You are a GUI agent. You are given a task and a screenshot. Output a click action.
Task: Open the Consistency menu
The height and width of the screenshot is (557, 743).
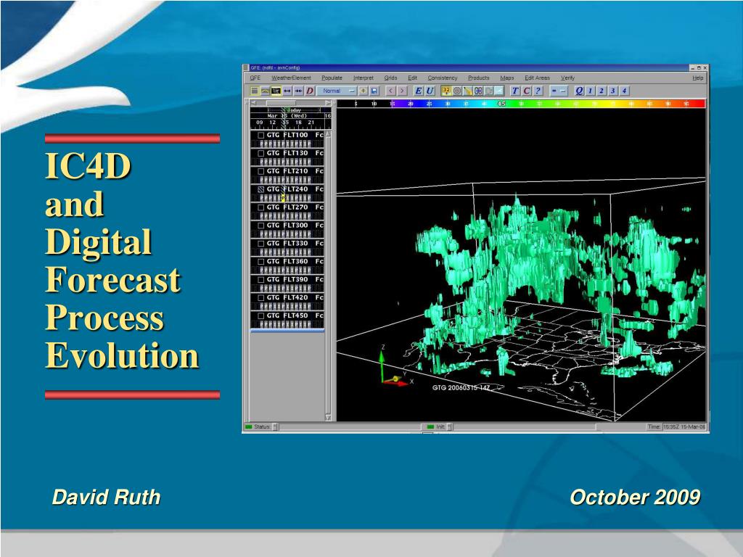(443, 78)
